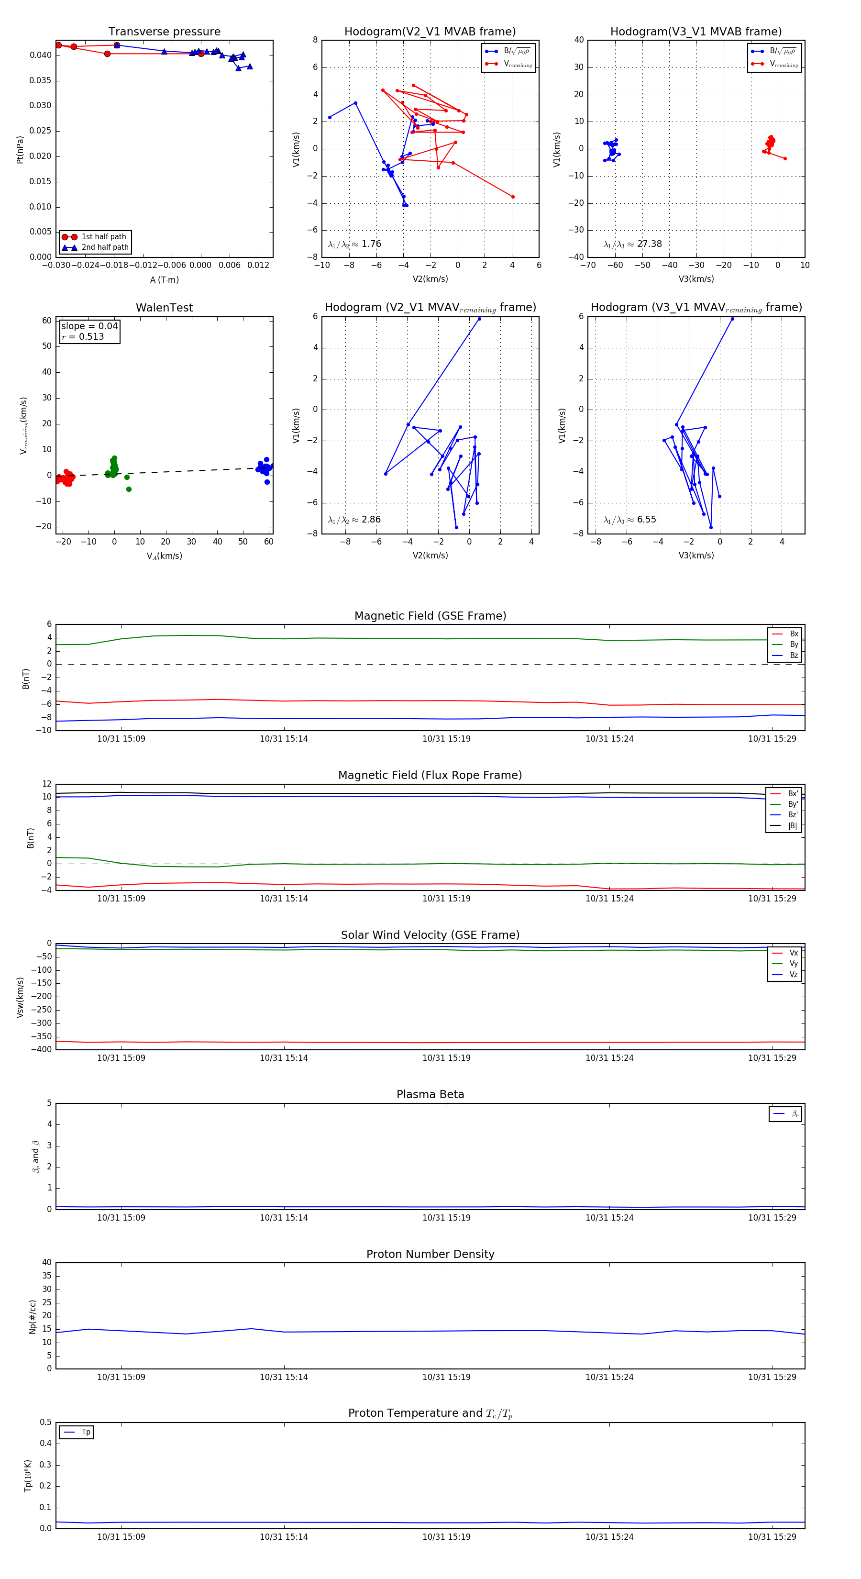Click "Bz'" in the Flux Rope legend
Screen dimensions: 861x1579
[x=784, y=815]
